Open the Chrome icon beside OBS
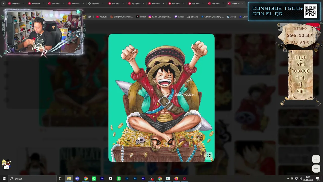Viewport: 323px width, 182px height. pyautogui.click(x=160, y=179)
